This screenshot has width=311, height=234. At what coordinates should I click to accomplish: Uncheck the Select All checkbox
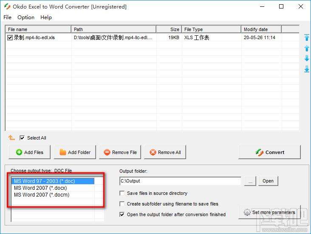[x=22, y=138]
